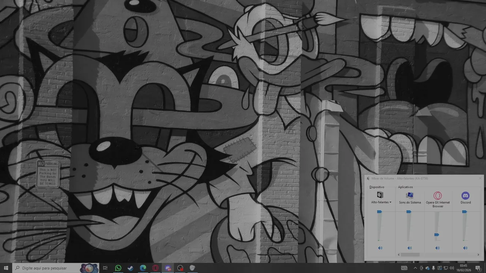The image size is (486, 273).
Task: Mute the Alto-falantes device
Action: tap(380, 248)
